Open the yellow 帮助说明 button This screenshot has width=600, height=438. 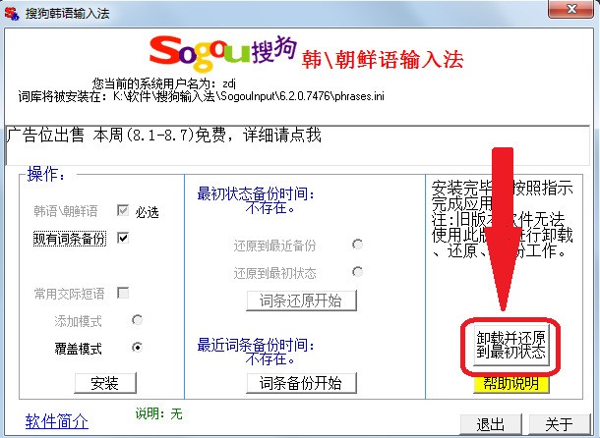(x=510, y=383)
